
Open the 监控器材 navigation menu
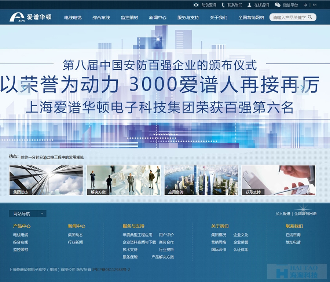point(129,18)
